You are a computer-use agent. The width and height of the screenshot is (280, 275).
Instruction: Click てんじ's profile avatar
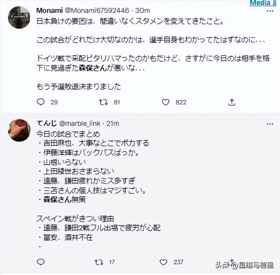19,130
